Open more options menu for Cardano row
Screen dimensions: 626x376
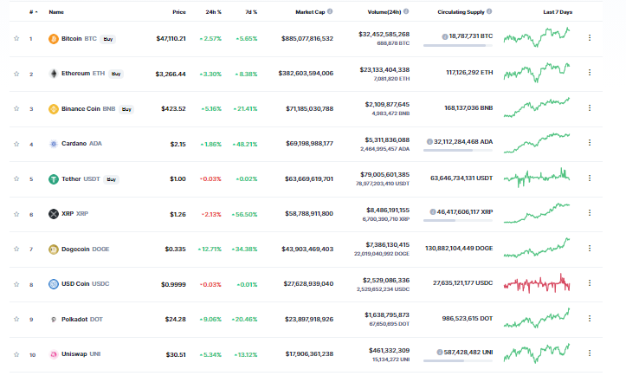[590, 142]
